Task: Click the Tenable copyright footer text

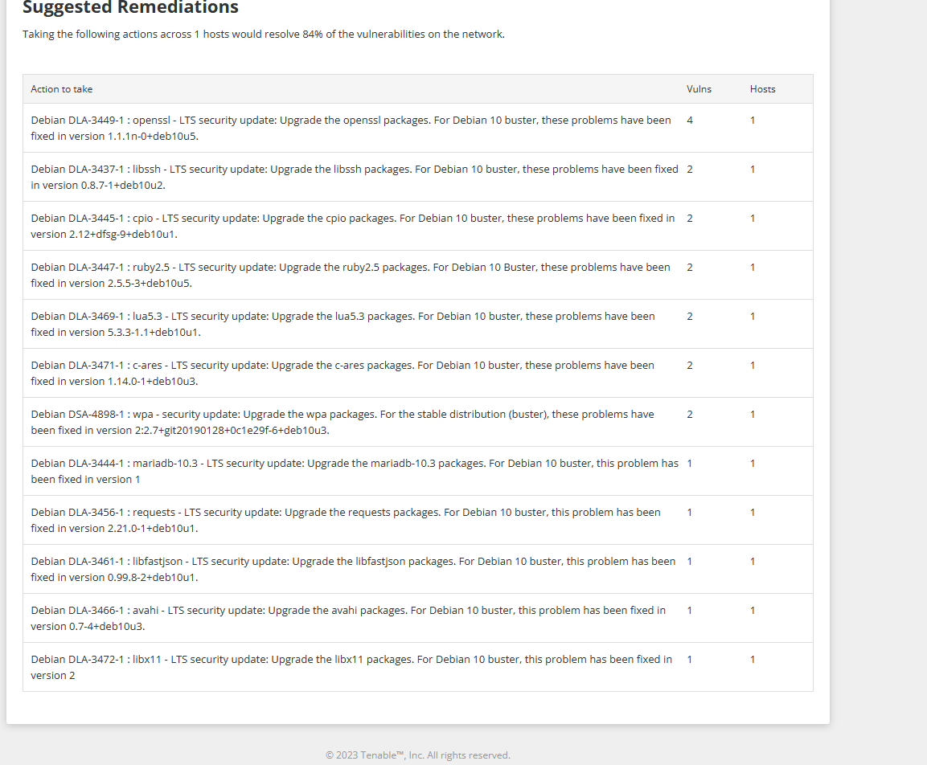Action: coord(417,755)
